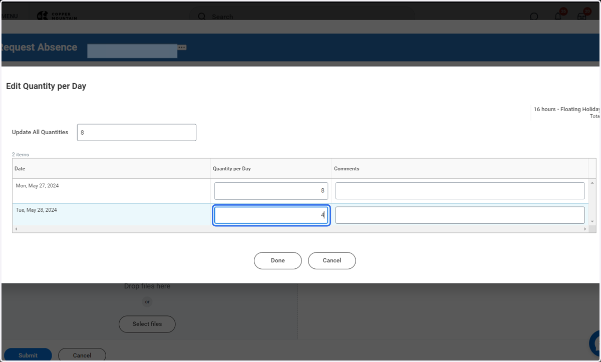Click Cancel in the Edit Quantity dialog
This screenshot has height=362, width=601.
tap(332, 260)
